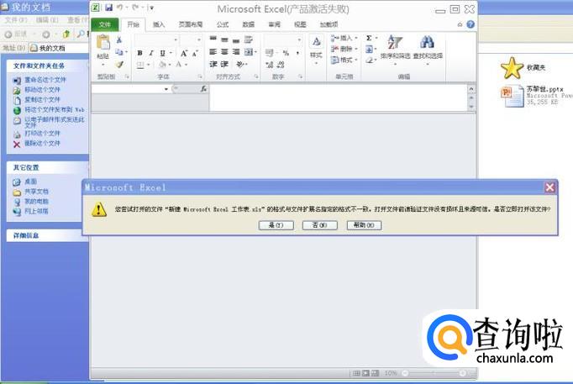Click the Comma Style icon

(297, 53)
